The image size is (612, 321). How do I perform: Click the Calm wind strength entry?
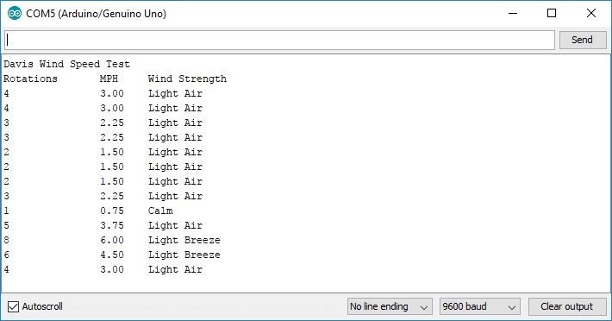pos(160,211)
